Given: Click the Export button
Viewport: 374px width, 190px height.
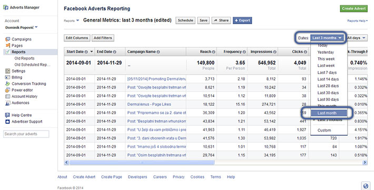Looking at the screenshot, I should 242,21.
